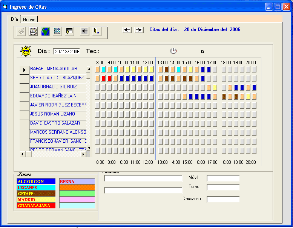The image size is (293, 228).
Task: Select the row for EDUARDO IBAÑEZ LAIN
Action: 53,96
